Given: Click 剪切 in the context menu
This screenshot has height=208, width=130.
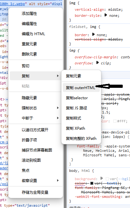Looking at the screenshot, I should [36, 66].
